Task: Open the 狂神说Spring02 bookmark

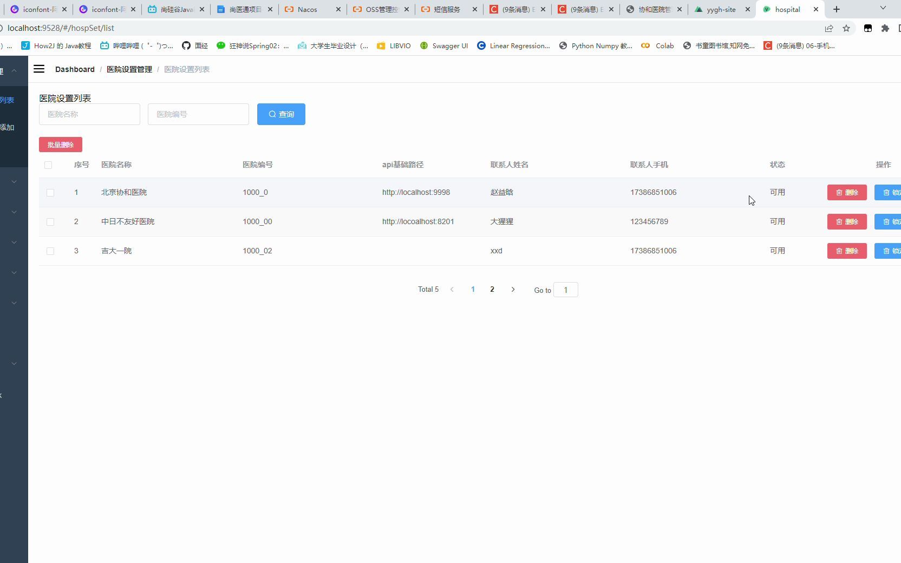Action: click(x=253, y=46)
